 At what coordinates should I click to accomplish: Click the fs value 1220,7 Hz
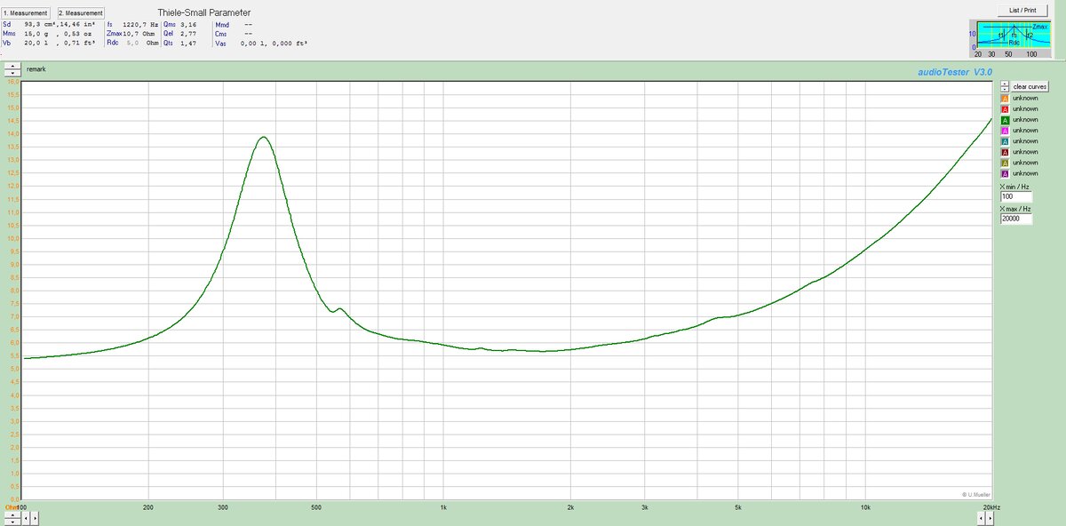pyautogui.click(x=140, y=24)
